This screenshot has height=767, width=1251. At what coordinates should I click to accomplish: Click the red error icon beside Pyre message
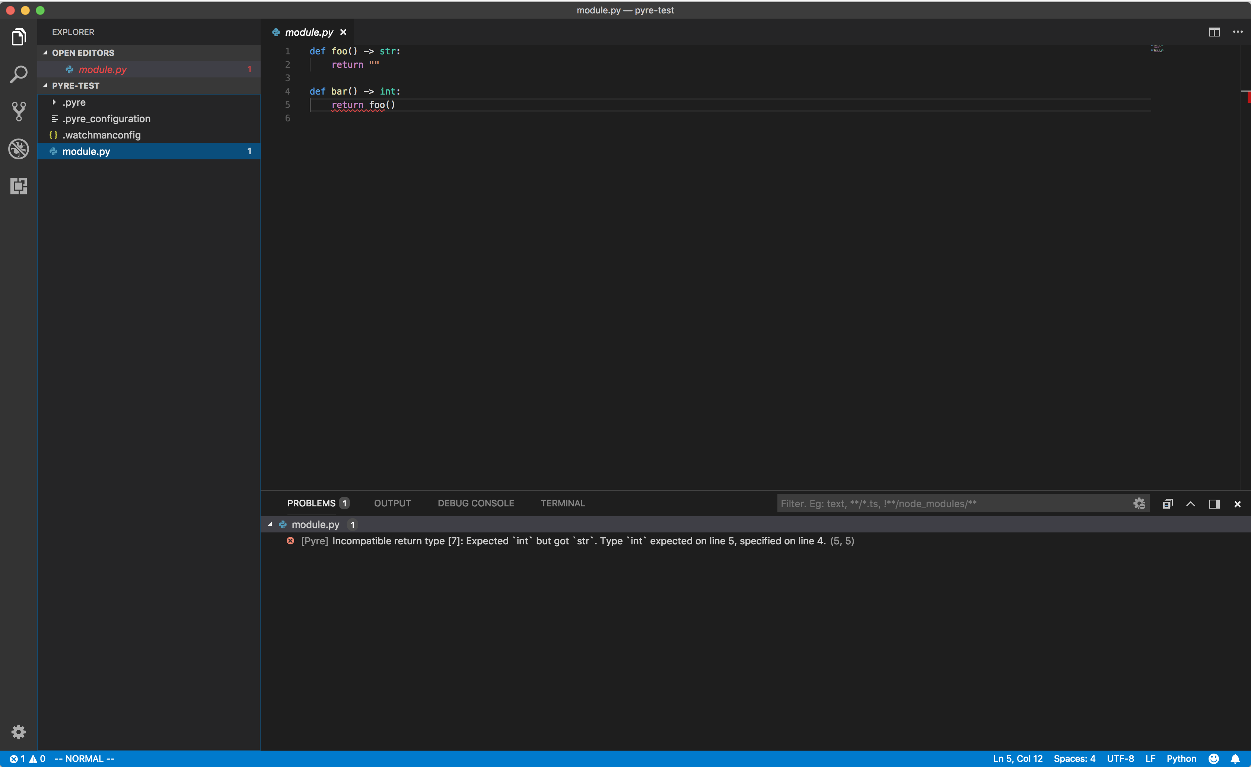point(290,541)
